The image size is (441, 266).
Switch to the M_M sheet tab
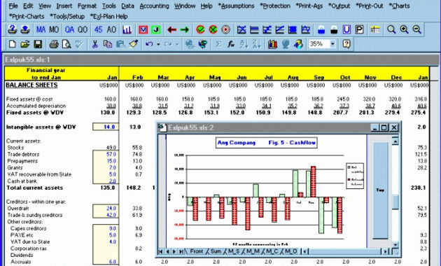(253, 251)
